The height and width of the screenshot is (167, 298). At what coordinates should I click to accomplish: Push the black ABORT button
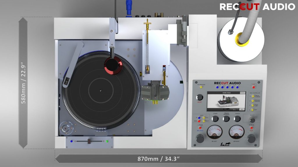click(x=199, y=97)
